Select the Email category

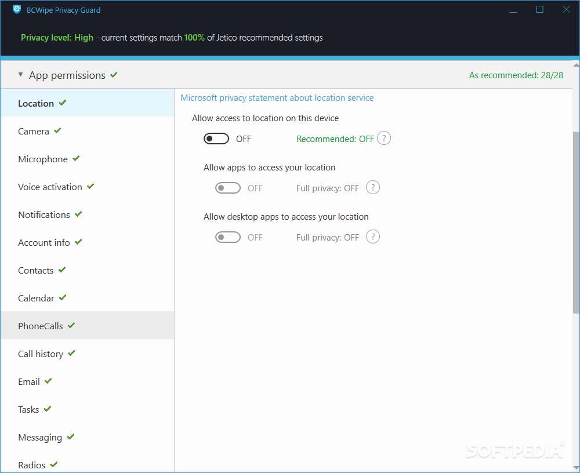point(88,381)
